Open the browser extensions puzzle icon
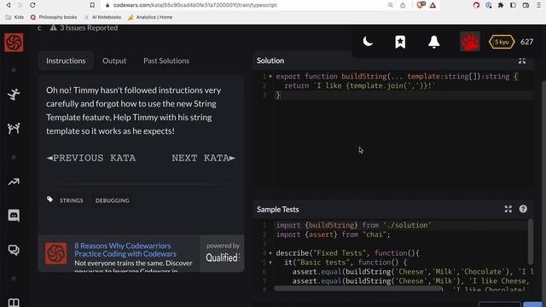The width and height of the screenshot is (546, 307). [x=501, y=5]
